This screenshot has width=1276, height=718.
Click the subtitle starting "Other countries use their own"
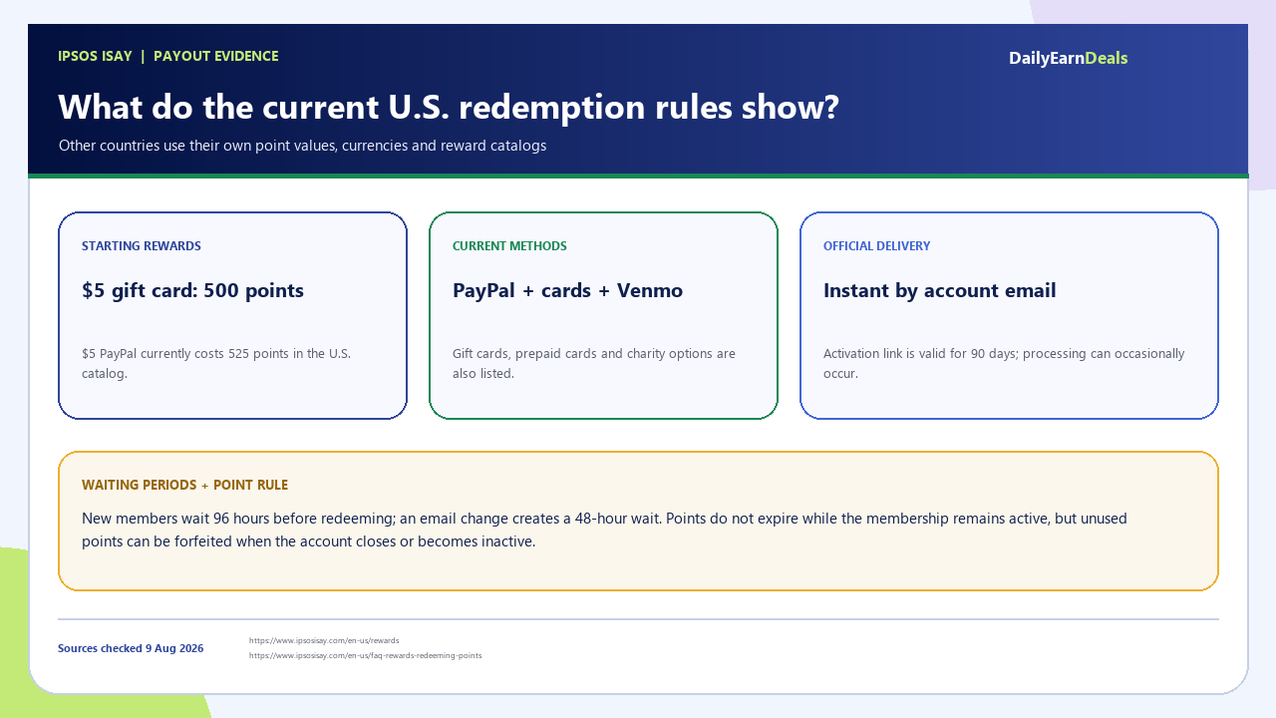pos(302,146)
